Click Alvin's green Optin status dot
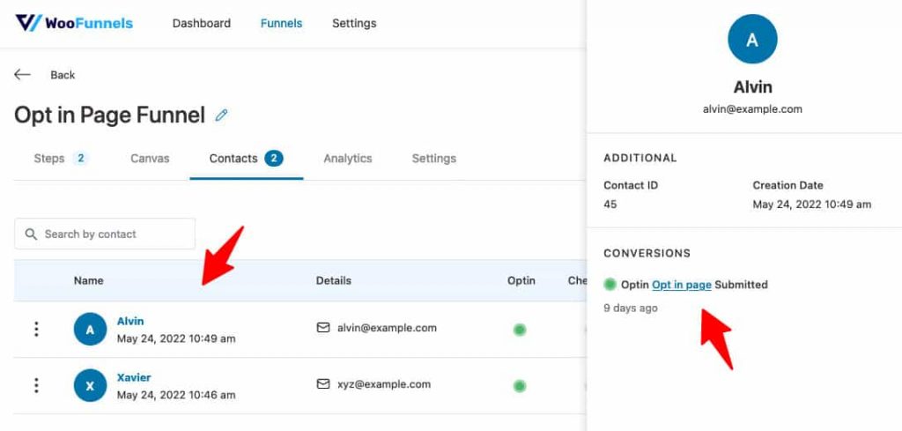This screenshot has height=431, width=902. pyautogui.click(x=520, y=330)
